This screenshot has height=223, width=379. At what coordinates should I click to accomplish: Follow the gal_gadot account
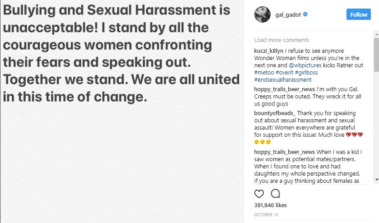[359, 14]
